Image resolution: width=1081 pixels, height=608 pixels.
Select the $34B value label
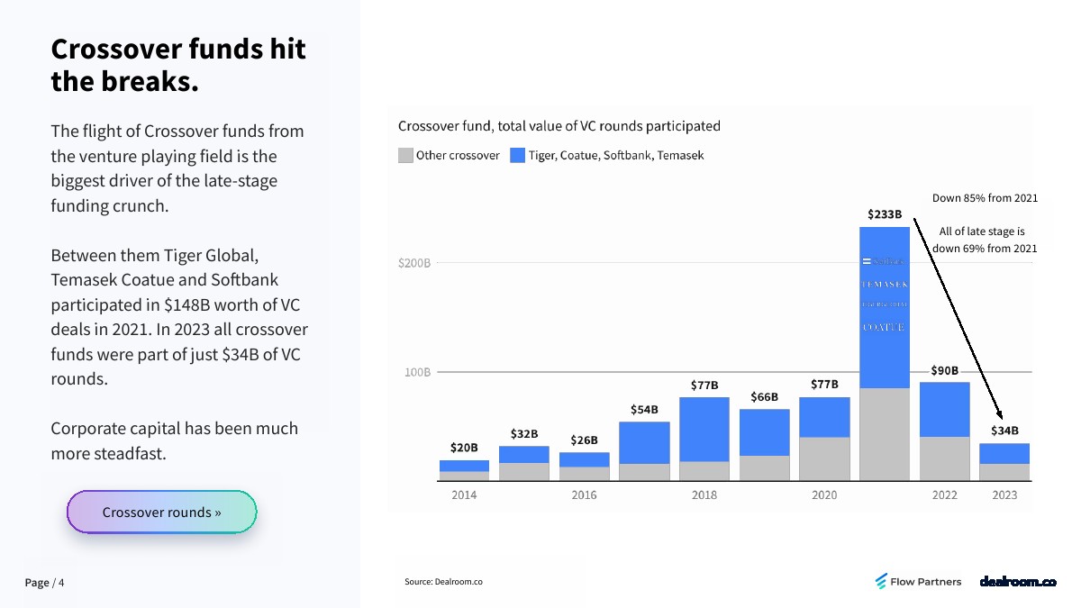point(1004,431)
